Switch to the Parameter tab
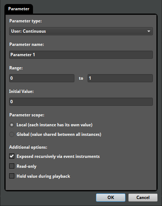This screenshot has width=162, height=206. 19,9
